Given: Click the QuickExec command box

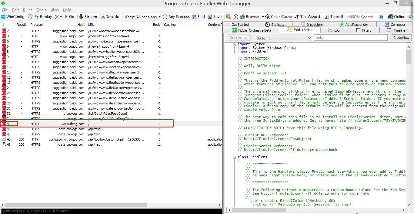Looking at the screenshot, I should [x=111, y=211].
